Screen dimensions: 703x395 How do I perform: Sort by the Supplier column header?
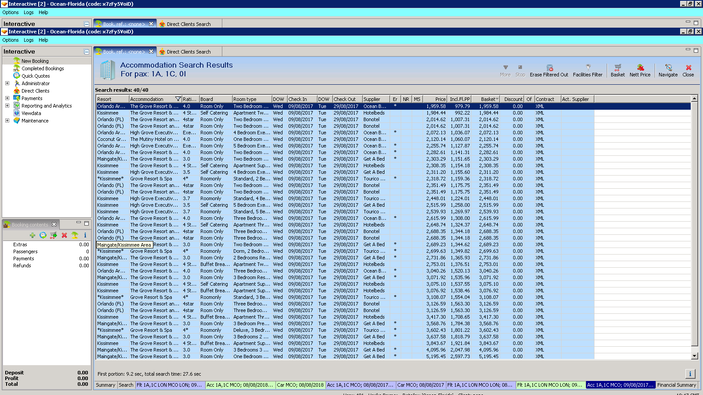coord(376,99)
